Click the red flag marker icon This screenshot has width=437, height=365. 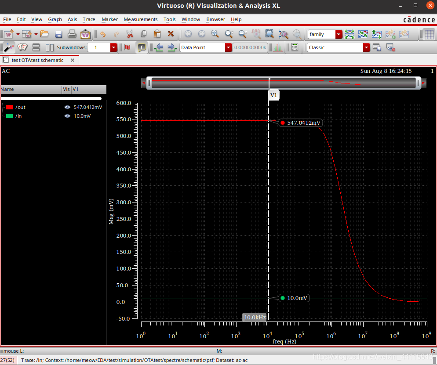(127, 47)
